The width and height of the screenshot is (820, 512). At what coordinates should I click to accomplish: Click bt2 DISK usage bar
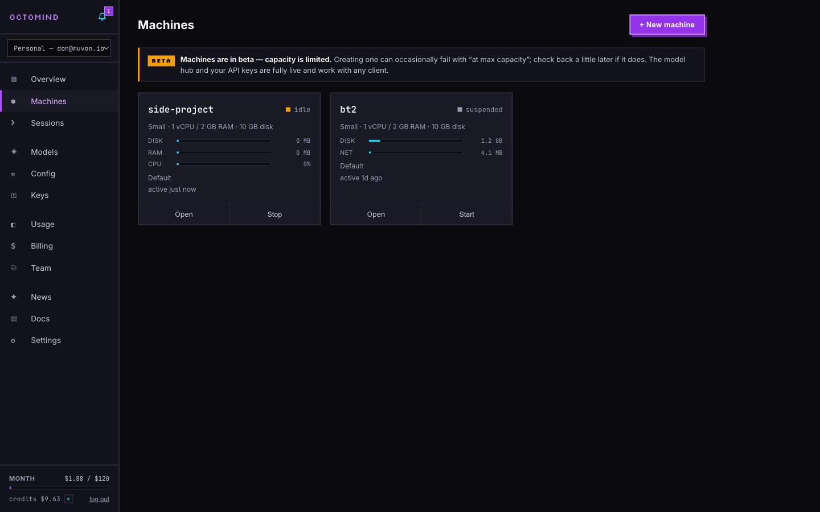pyautogui.click(x=416, y=141)
